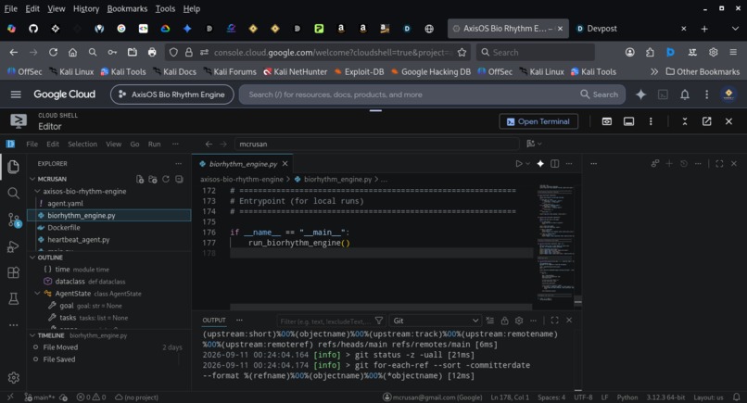Collapse all folders in Explorer

pyautogui.click(x=179, y=179)
